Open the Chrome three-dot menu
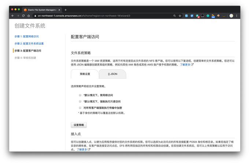The height and width of the screenshot is (163, 249). click(237, 16)
